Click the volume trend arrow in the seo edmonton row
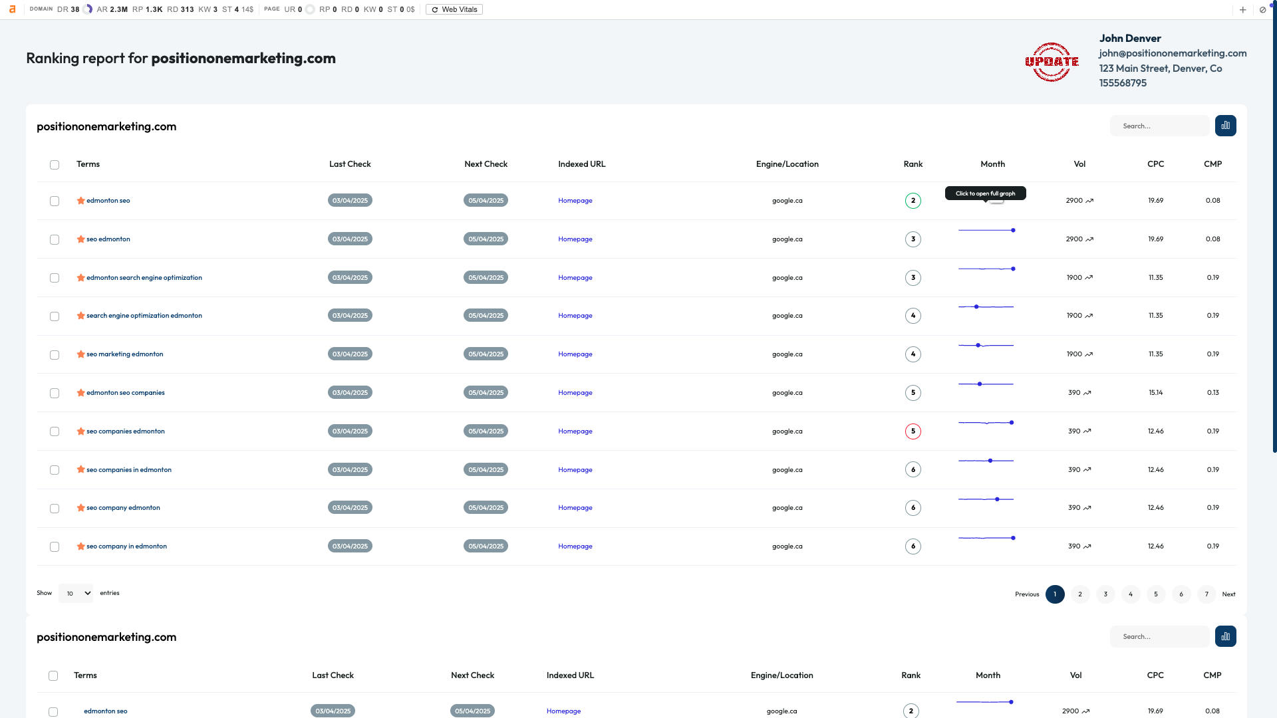Image resolution: width=1277 pixels, height=718 pixels. [1089, 239]
